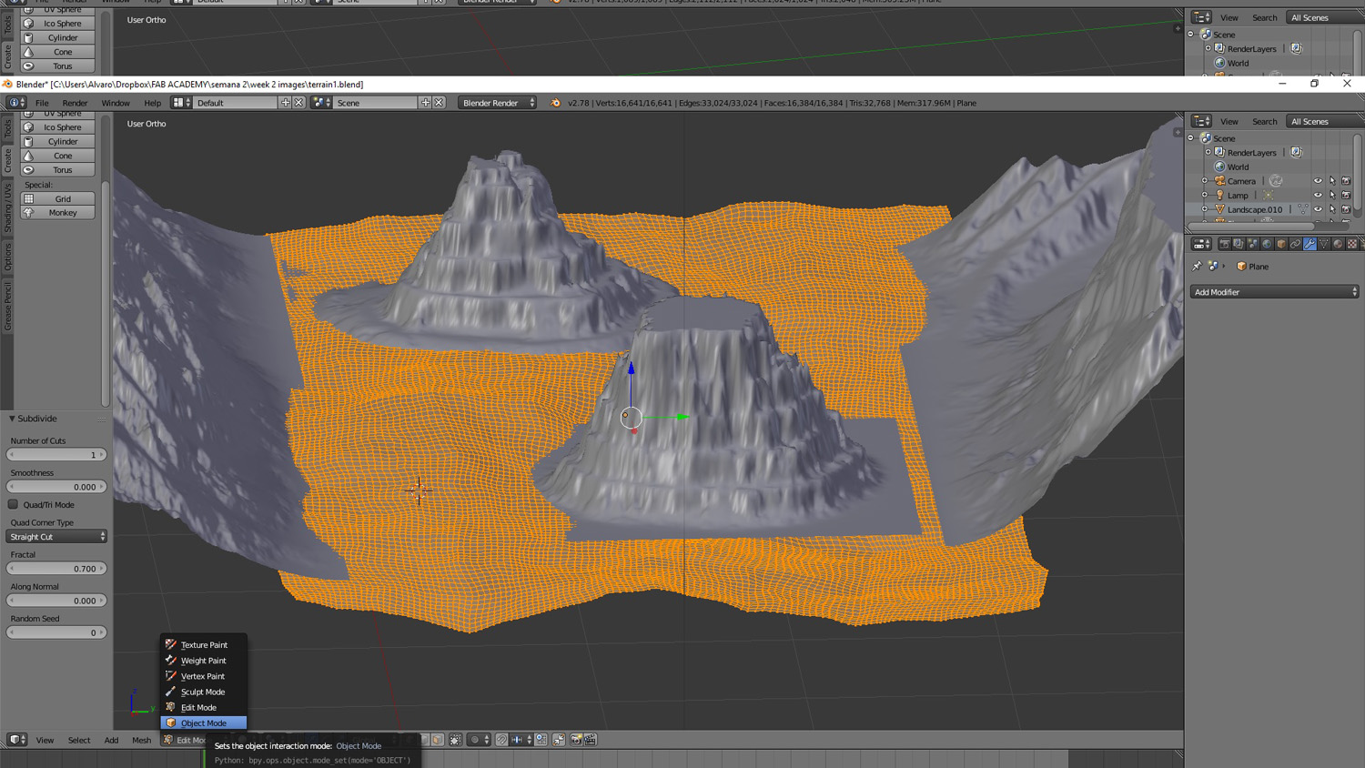Image resolution: width=1365 pixels, height=768 pixels.
Task: Open the Options tab in tool shelf
Action: (7, 257)
